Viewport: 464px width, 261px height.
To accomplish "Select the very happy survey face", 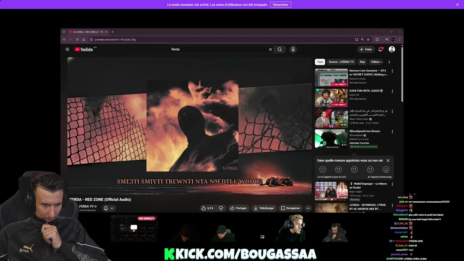I will coord(386,170).
